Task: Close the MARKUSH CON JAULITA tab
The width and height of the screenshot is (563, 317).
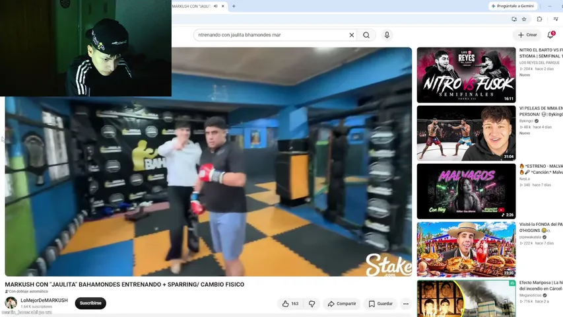Action: tap(223, 6)
